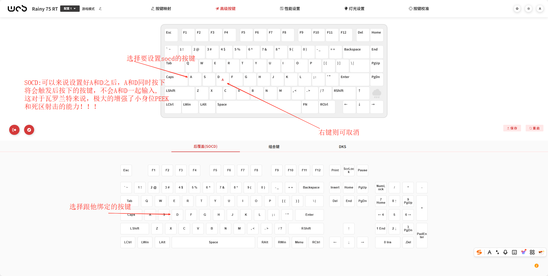
Task: Click the edit pencil icon next to 游戏模式
Action: tap(100, 9)
